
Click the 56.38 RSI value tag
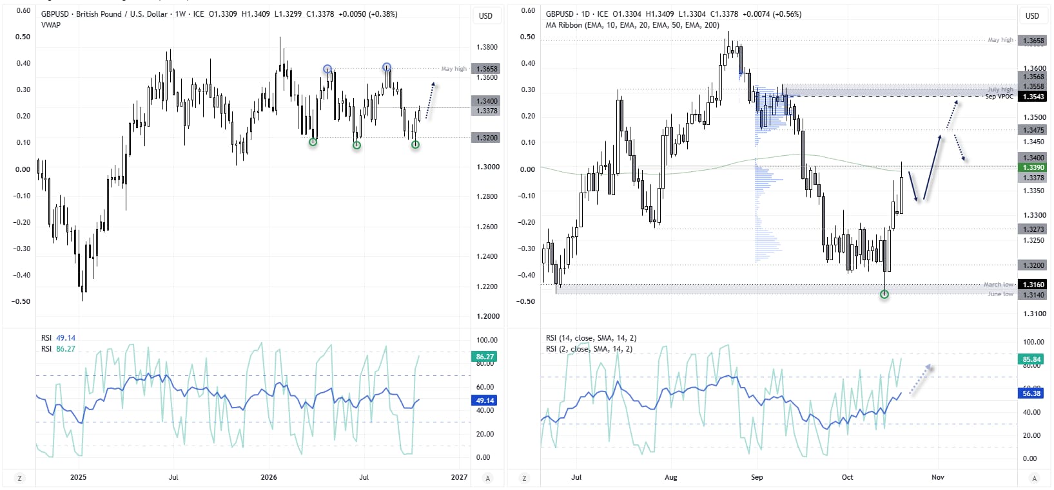1031,393
